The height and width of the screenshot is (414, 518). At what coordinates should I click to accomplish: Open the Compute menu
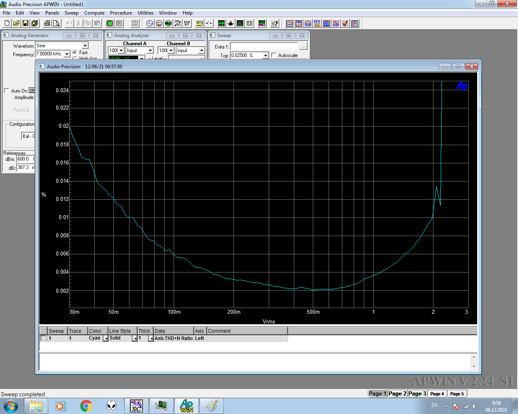coord(94,13)
